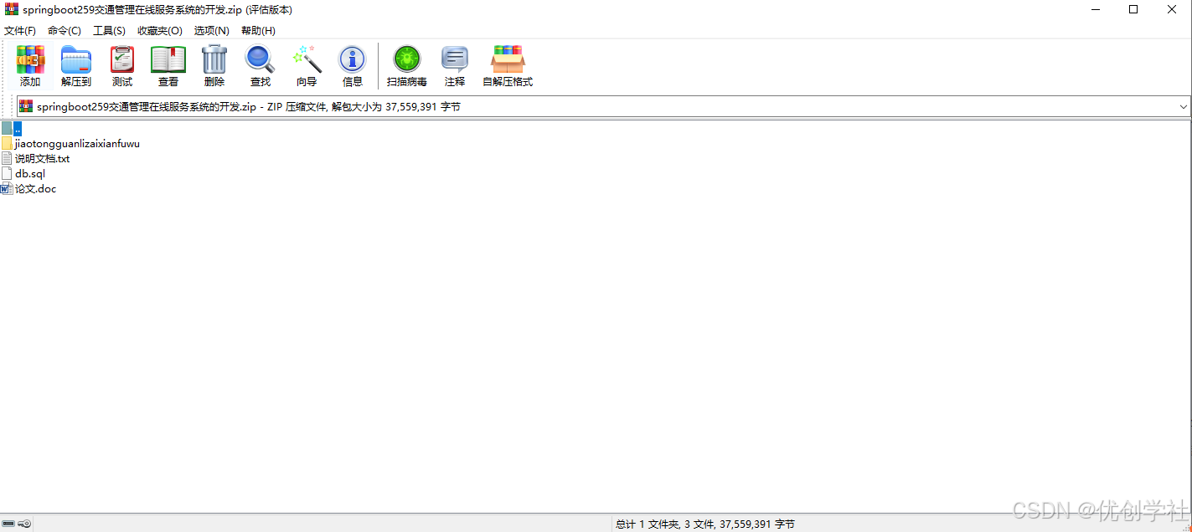Image resolution: width=1192 pixels, height=532 pixels.
Task: Start the 查找 (Find) search tool
Action: click(260, 65)
